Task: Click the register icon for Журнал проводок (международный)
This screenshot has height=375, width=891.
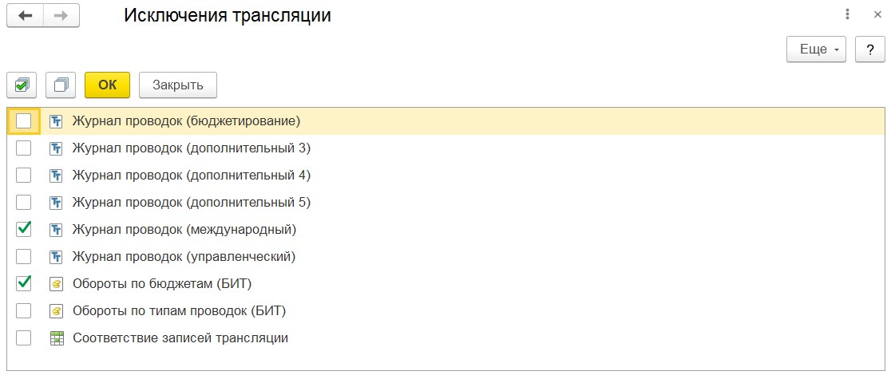Action: (56, 230)
